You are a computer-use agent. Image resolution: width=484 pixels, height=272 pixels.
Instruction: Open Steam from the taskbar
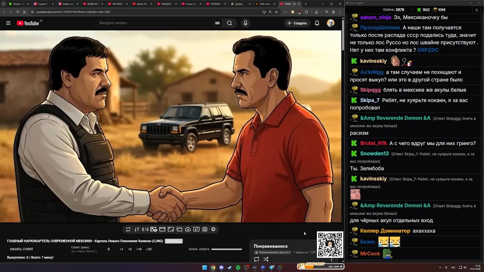[230, 267]
